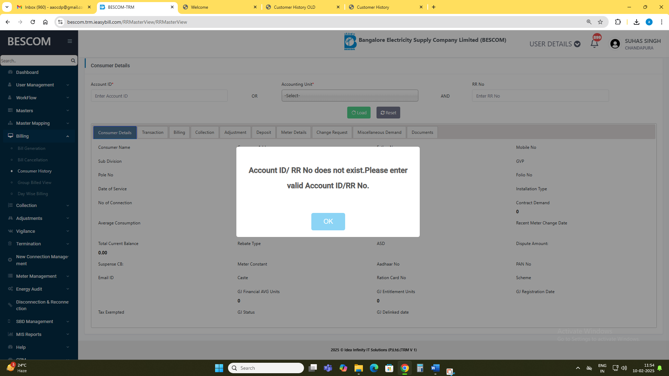The image size is (669, 376).
Task: Open Dashboard from the sidebar
Action: 27,72
